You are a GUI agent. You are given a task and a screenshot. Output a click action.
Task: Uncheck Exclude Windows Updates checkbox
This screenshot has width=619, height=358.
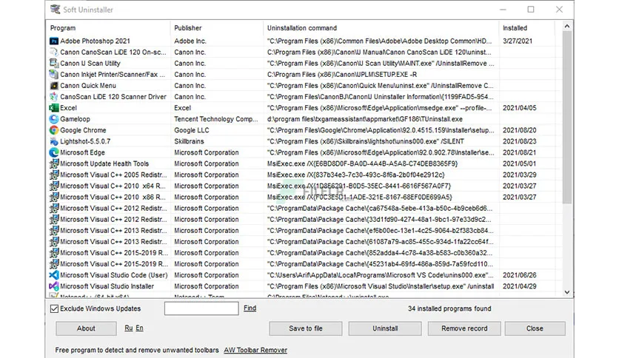(x=55, y=308)
